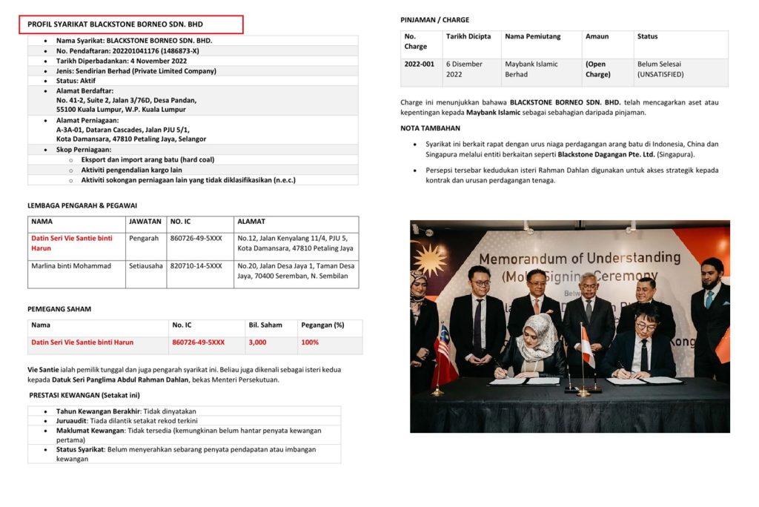
Task: Click the "LEMBAGA PENGARAH & PEGAWAI" heading
Action: click(82, 205)
